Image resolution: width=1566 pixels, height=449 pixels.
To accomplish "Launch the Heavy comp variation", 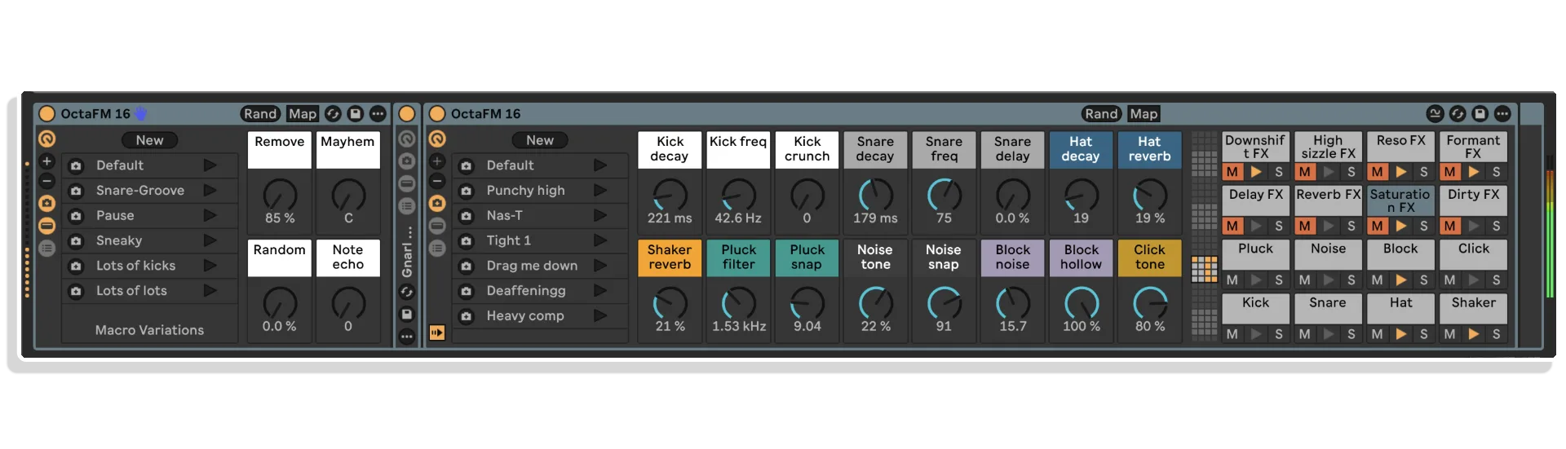I will (600, 316).
